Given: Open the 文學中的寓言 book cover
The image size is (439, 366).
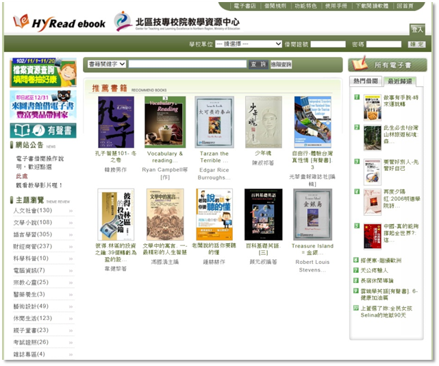Looking at the screenshot, I should coord(165,215).
